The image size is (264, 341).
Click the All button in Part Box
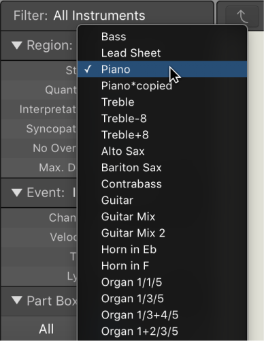[x=46, y=329]
